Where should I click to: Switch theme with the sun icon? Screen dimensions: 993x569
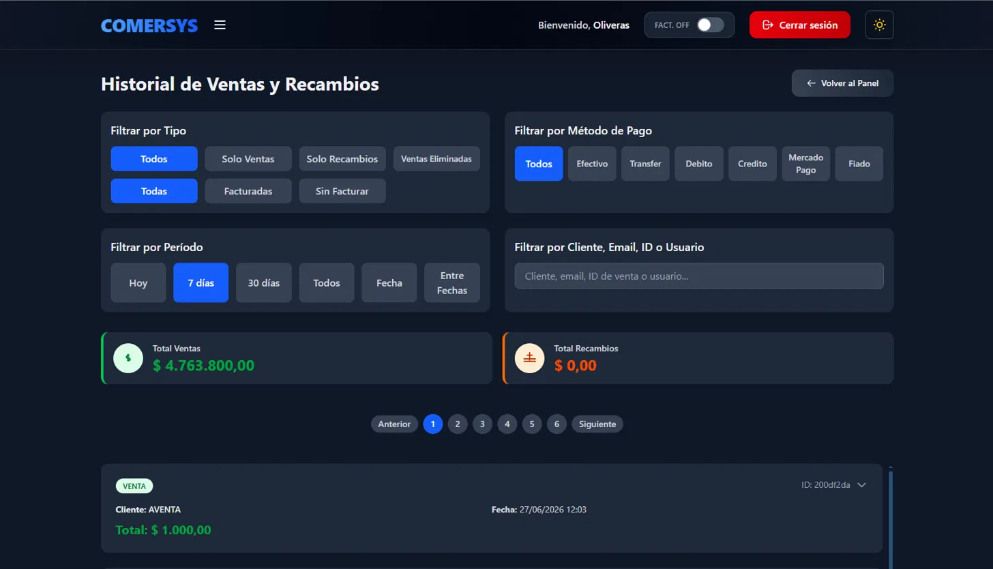(x=879, y=25)
